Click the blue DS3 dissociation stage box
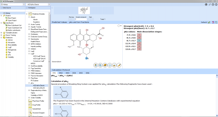Screen dimensions: 218x117 (139, 40)
